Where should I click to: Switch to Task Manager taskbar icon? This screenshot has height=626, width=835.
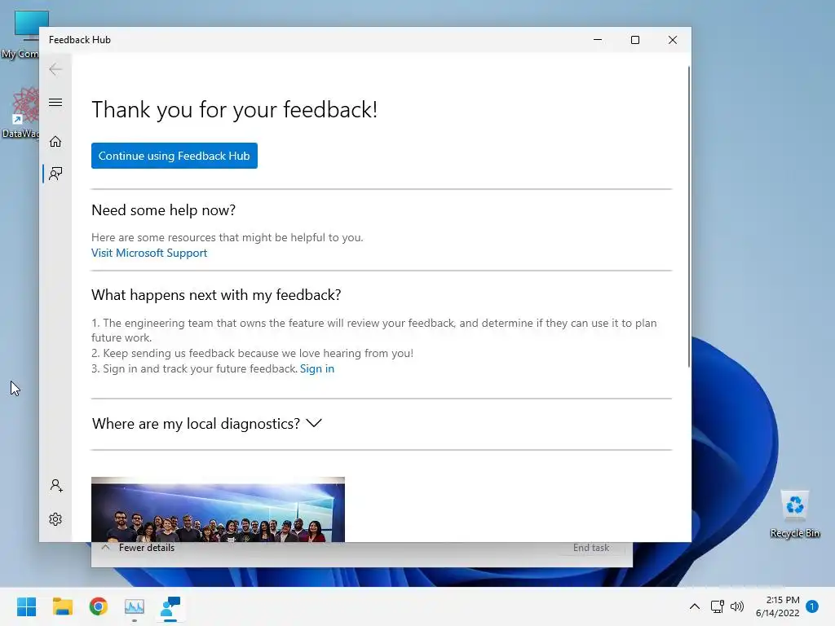point(135,606)
